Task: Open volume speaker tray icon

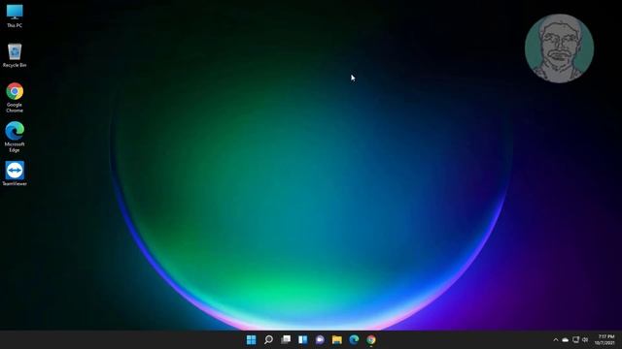Action: click(585, 340)
